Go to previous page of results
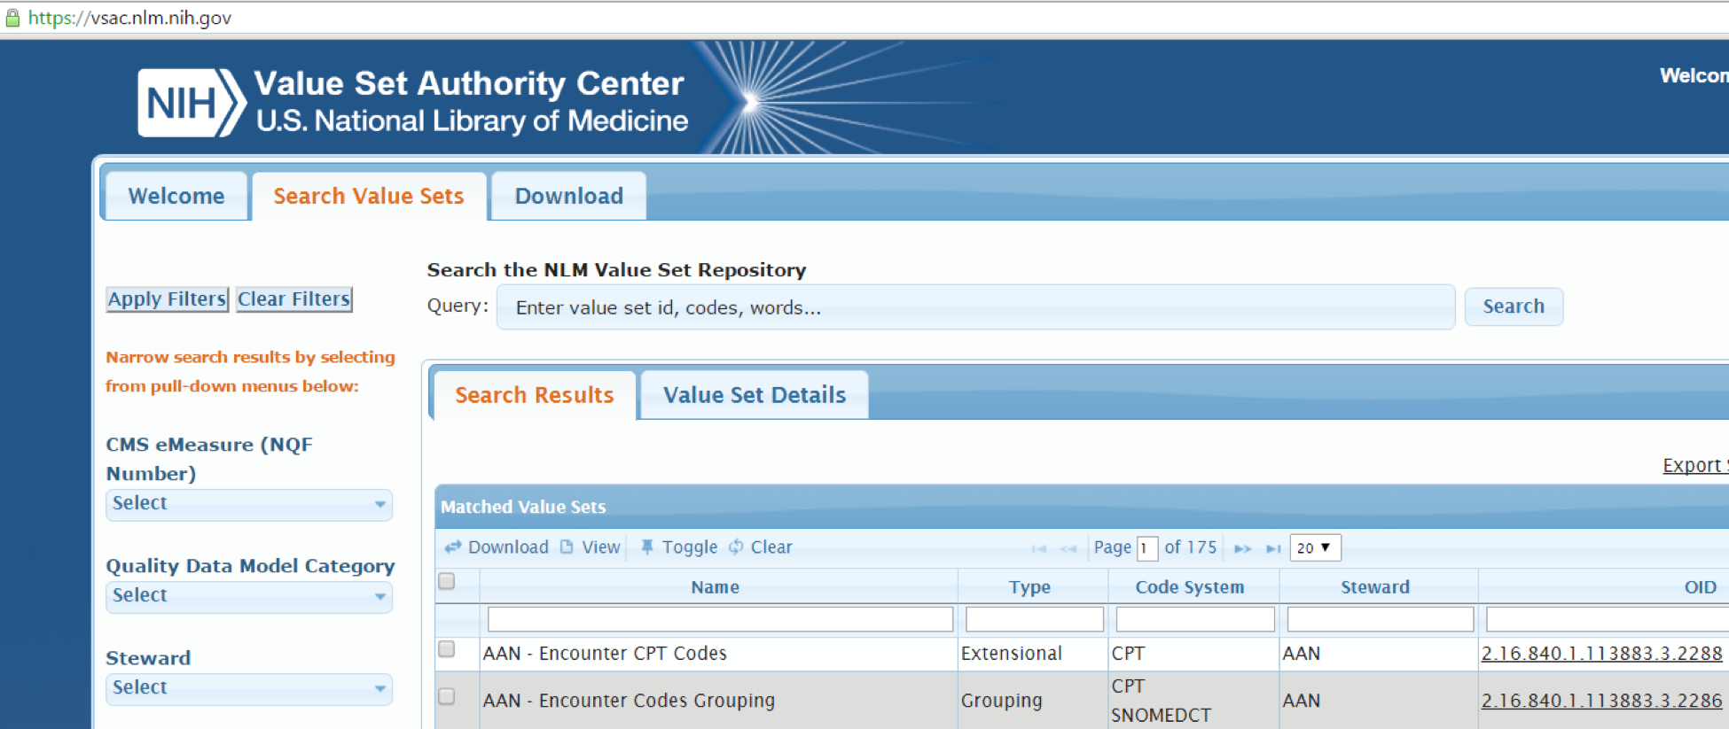Screen dimensions: 1729x729 1068,548
